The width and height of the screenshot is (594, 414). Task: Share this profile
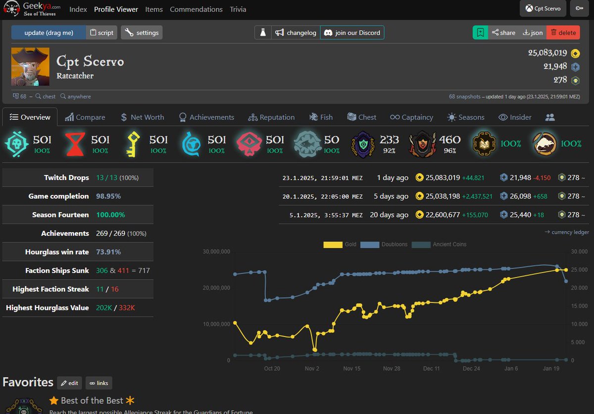503,33
